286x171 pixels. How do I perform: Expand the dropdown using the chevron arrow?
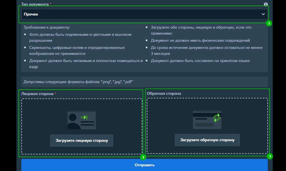coord(263,14)
